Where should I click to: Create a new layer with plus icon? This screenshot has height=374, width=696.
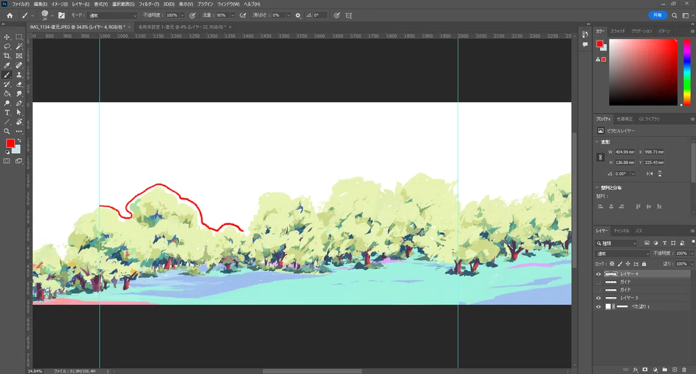675,369
